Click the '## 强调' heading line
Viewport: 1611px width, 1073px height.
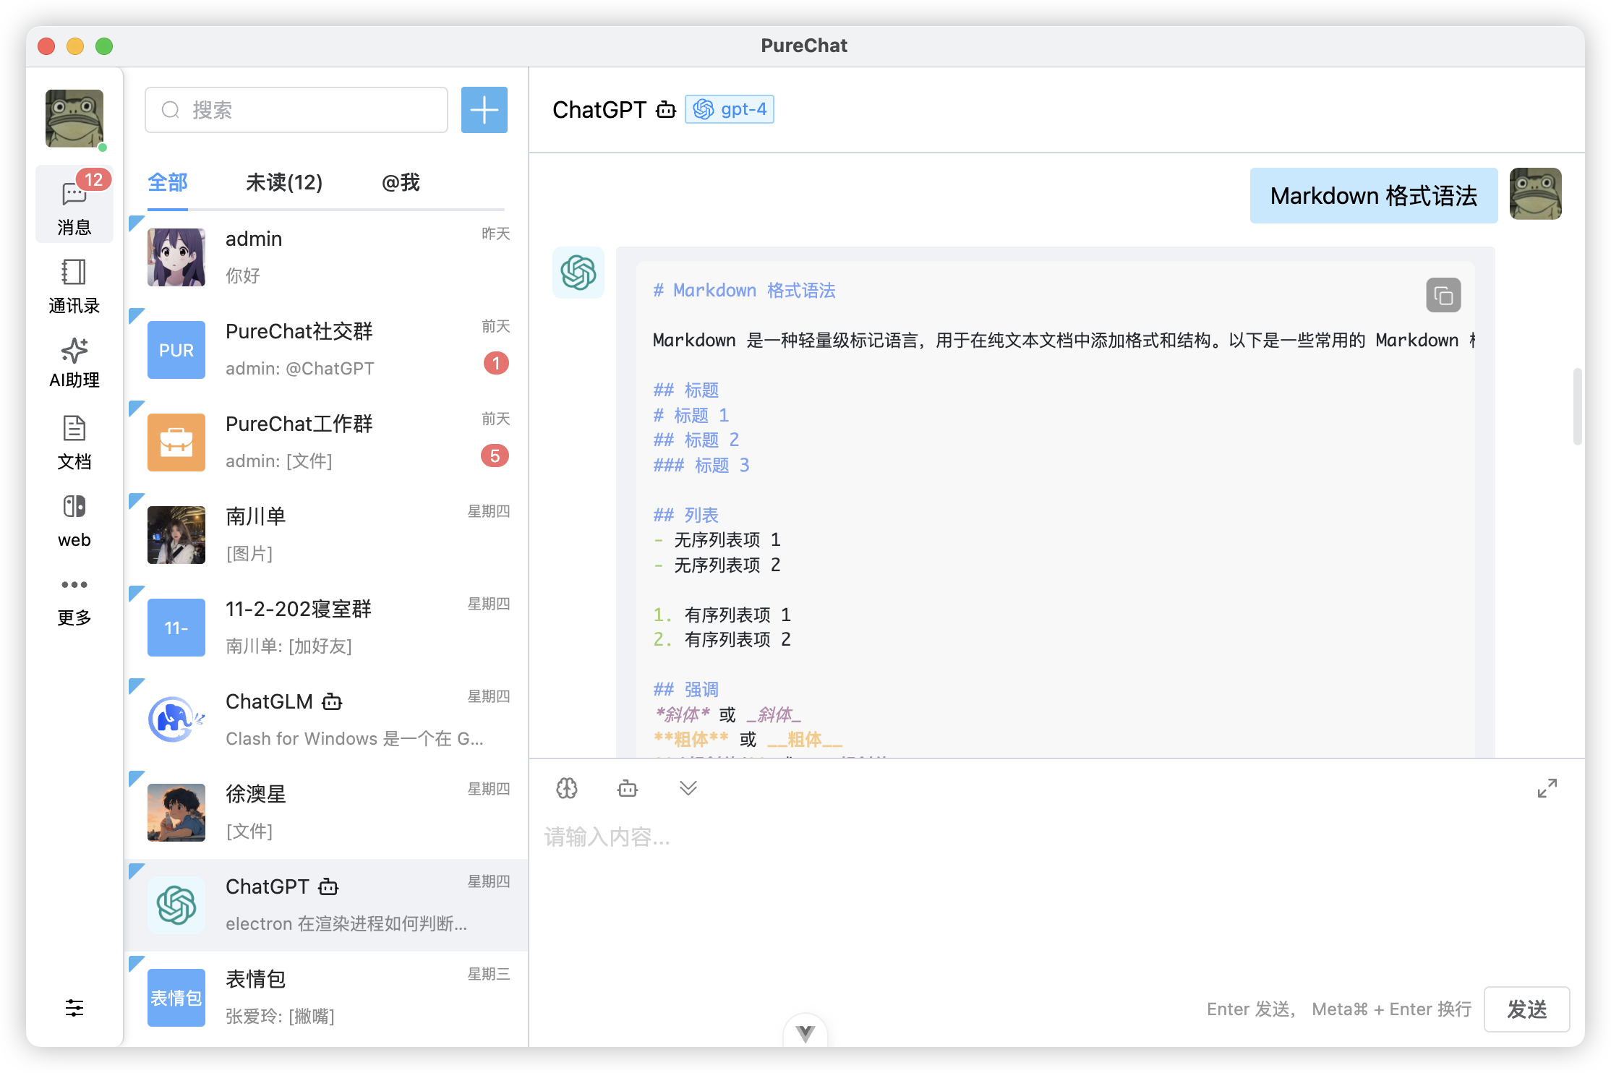[686, 689]
